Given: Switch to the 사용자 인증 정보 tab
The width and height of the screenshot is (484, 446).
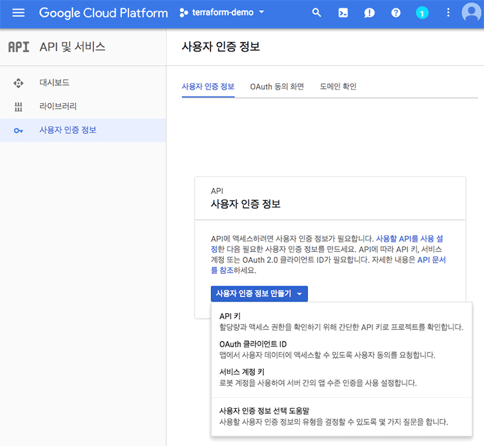Looking at the screenshot, I should tap(208, 86).
